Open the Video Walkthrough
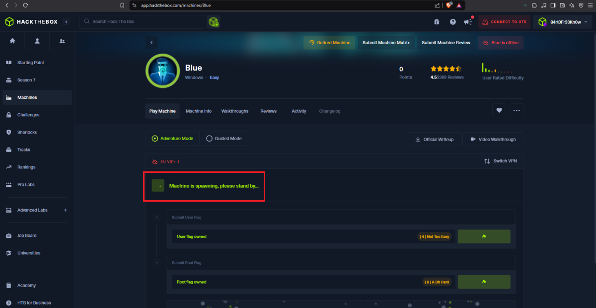The image size is (596, 308). coord(493,140)
